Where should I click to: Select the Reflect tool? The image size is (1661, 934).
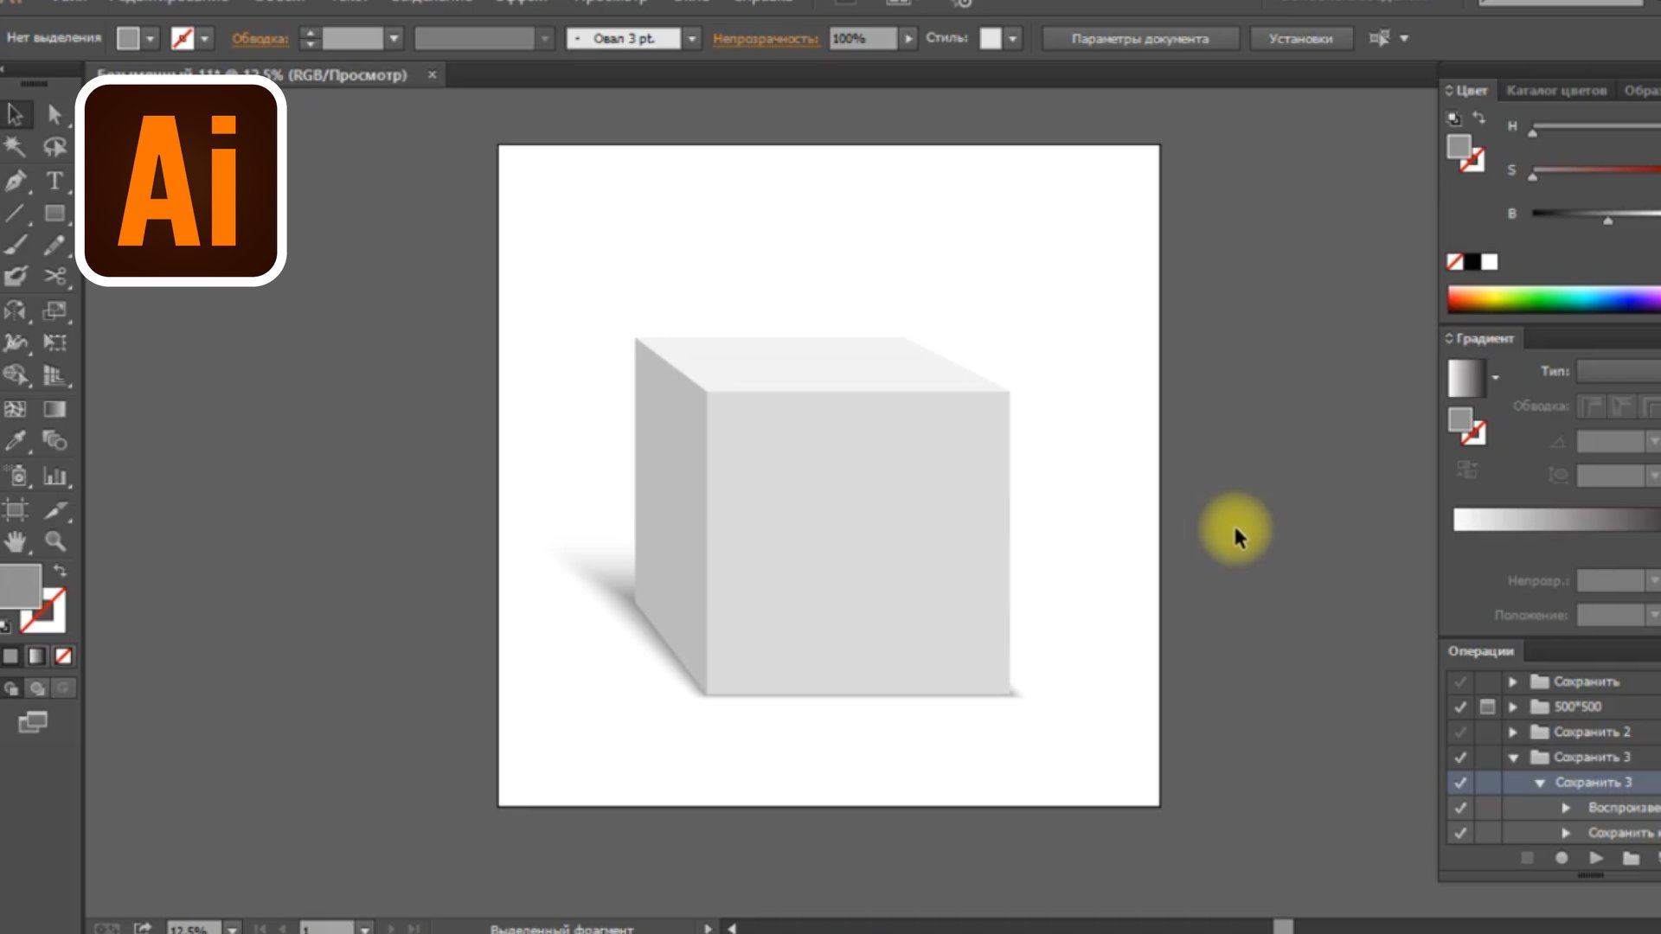pos(16,310)
